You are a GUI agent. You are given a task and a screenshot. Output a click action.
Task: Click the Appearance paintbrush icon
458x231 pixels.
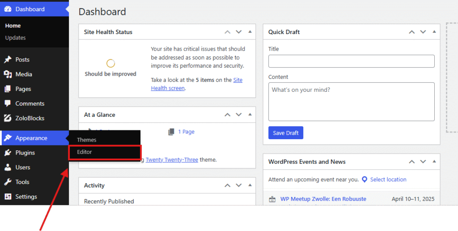(8, 138)
